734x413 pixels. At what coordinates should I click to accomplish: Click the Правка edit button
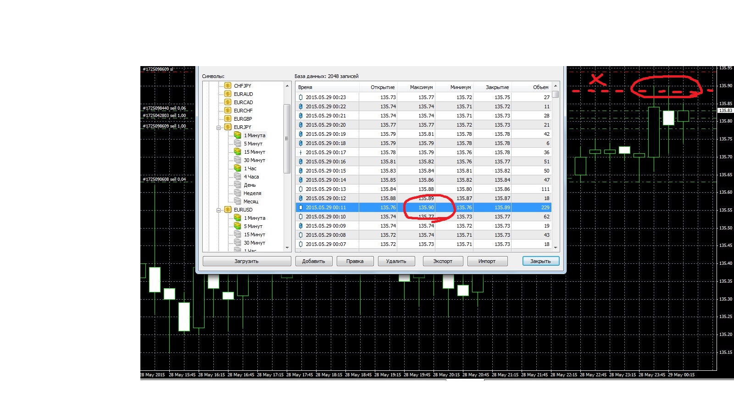[355, 261]
